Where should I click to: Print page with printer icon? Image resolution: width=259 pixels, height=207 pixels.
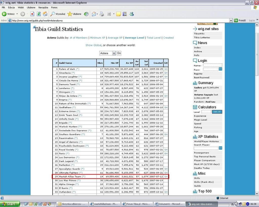pyautogui.click(x=102, y=14)
